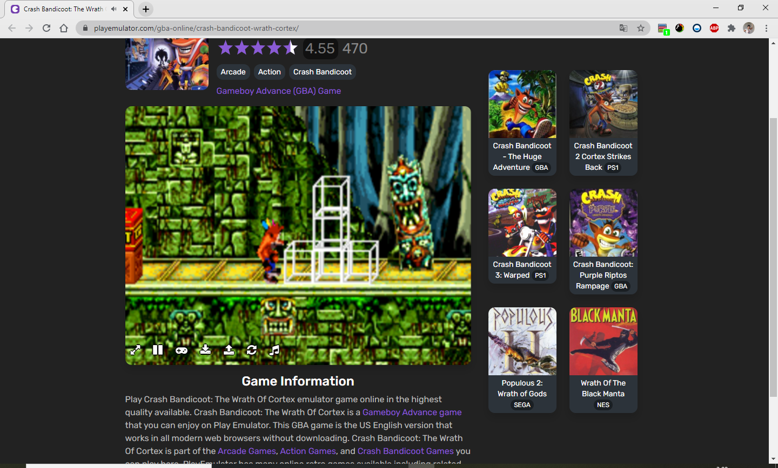Open the dark circular red-yellow extension icon
778x468 pixels.
680,28
